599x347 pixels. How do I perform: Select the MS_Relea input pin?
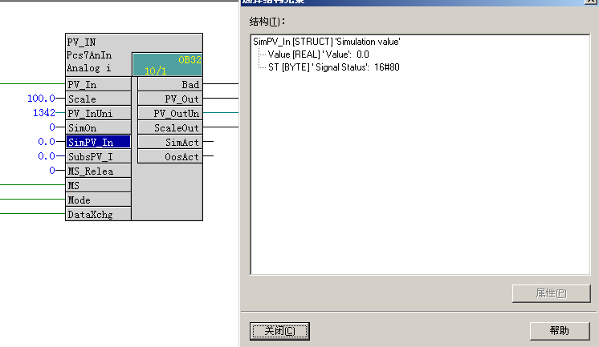tap(98, 171)
